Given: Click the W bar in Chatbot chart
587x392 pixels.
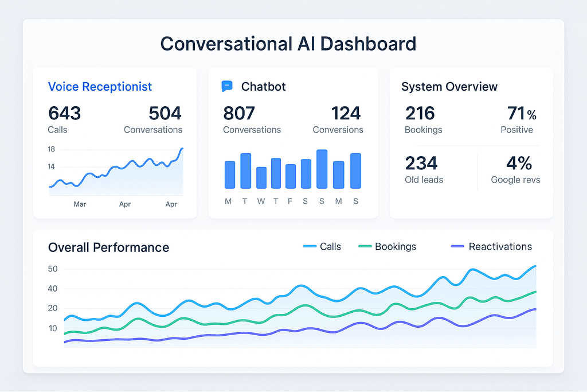Looking at the screenshot, I should click(261, 178).
